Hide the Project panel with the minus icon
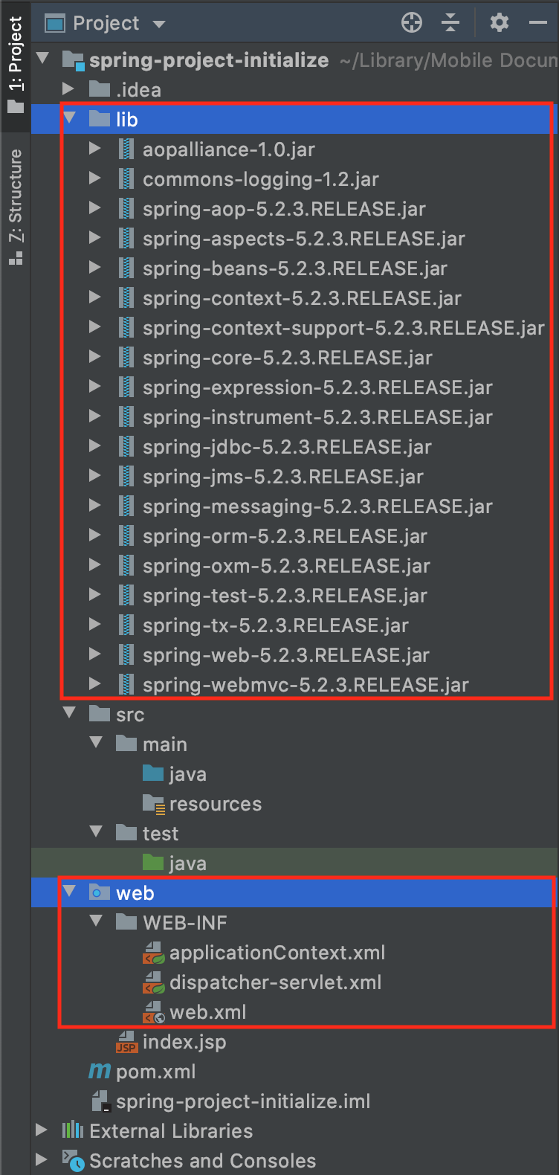The width and height of the screenshot is (559, 1175). (538, 23)
